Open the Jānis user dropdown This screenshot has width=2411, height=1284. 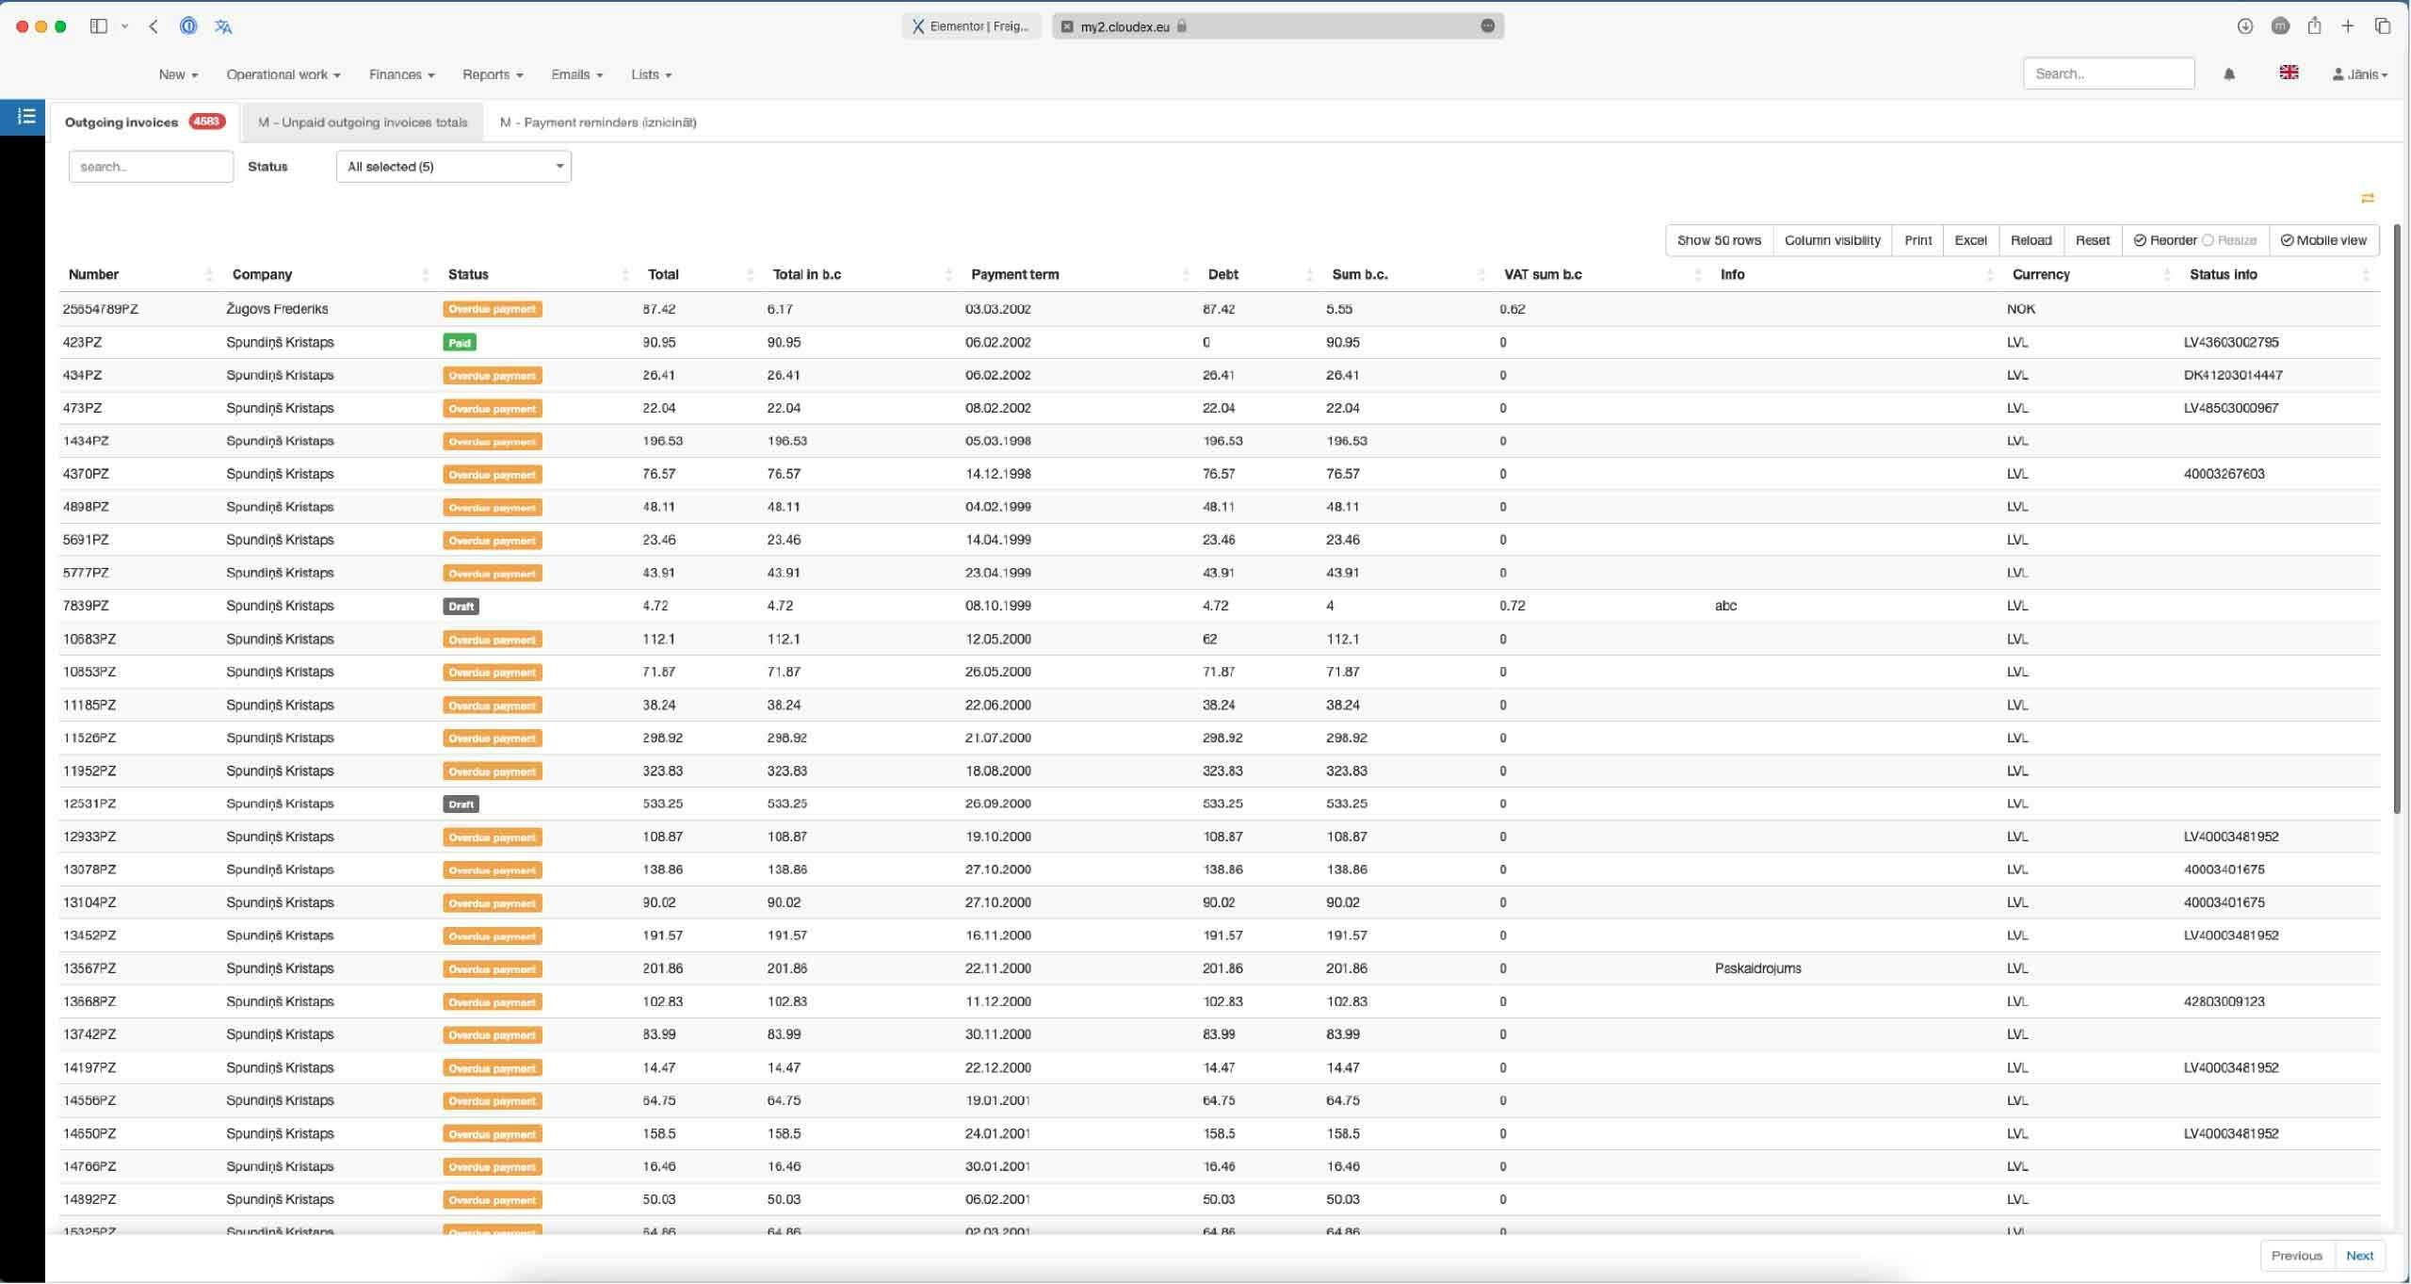coord(2359,74)
